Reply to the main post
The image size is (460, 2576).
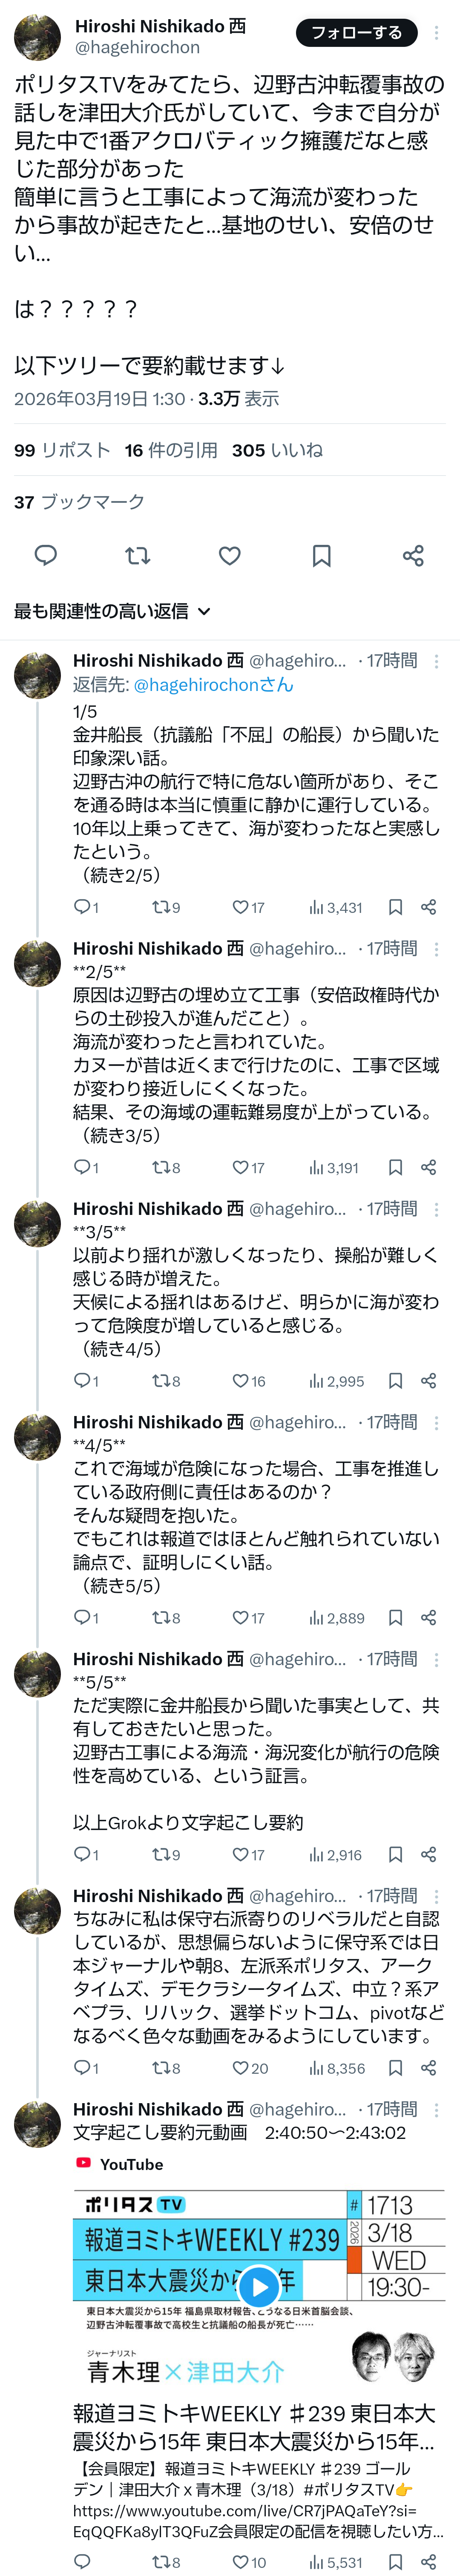46,555
